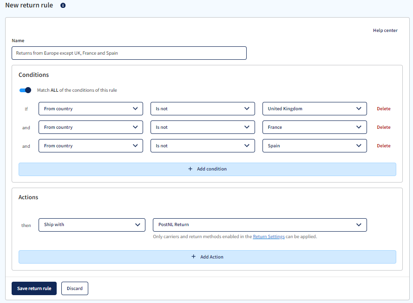Open the France country selector
Screen dimensions: 413x303
(x=314, y=127)
